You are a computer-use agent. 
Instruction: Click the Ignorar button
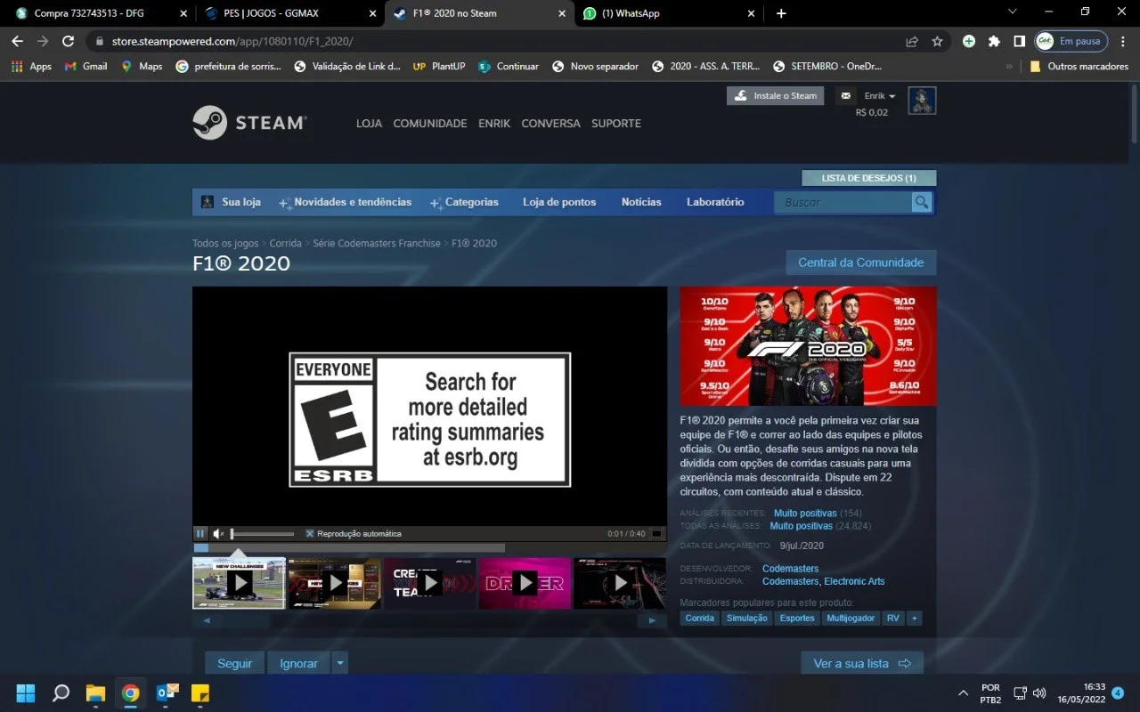pos(299,663)
